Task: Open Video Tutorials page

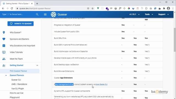Action: tap(16, 52)
